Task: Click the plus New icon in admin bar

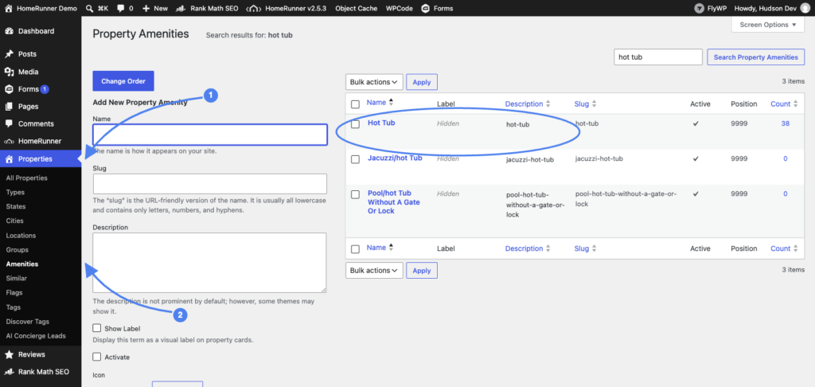Action: pyautogui.click(x=146, y=9)
